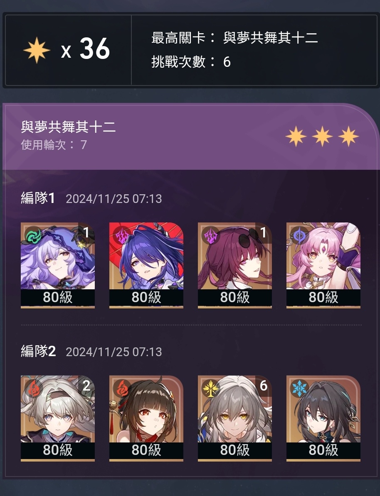Click the Ice icon on black-haired character
The image size is (380, 496).
click(x=299, y=389)
